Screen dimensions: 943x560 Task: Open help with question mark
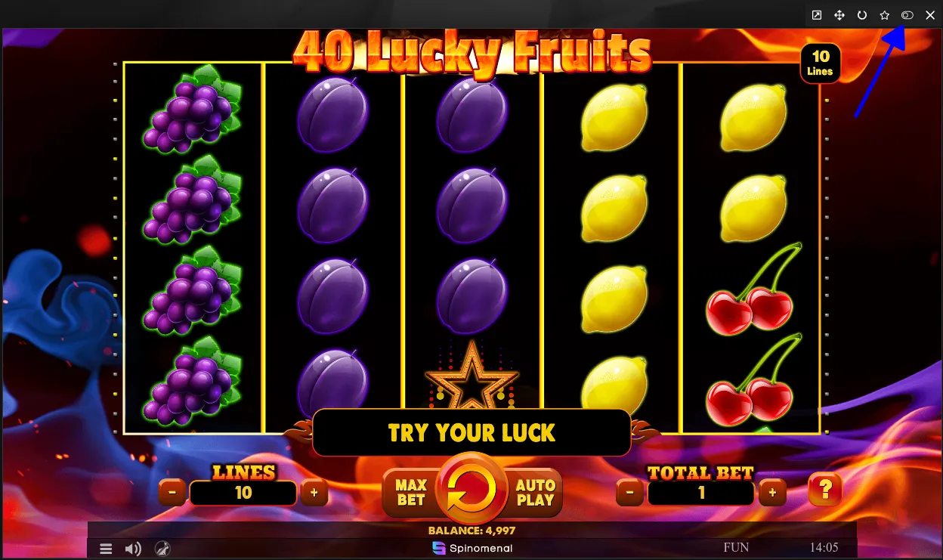click(x=825, y=491)
